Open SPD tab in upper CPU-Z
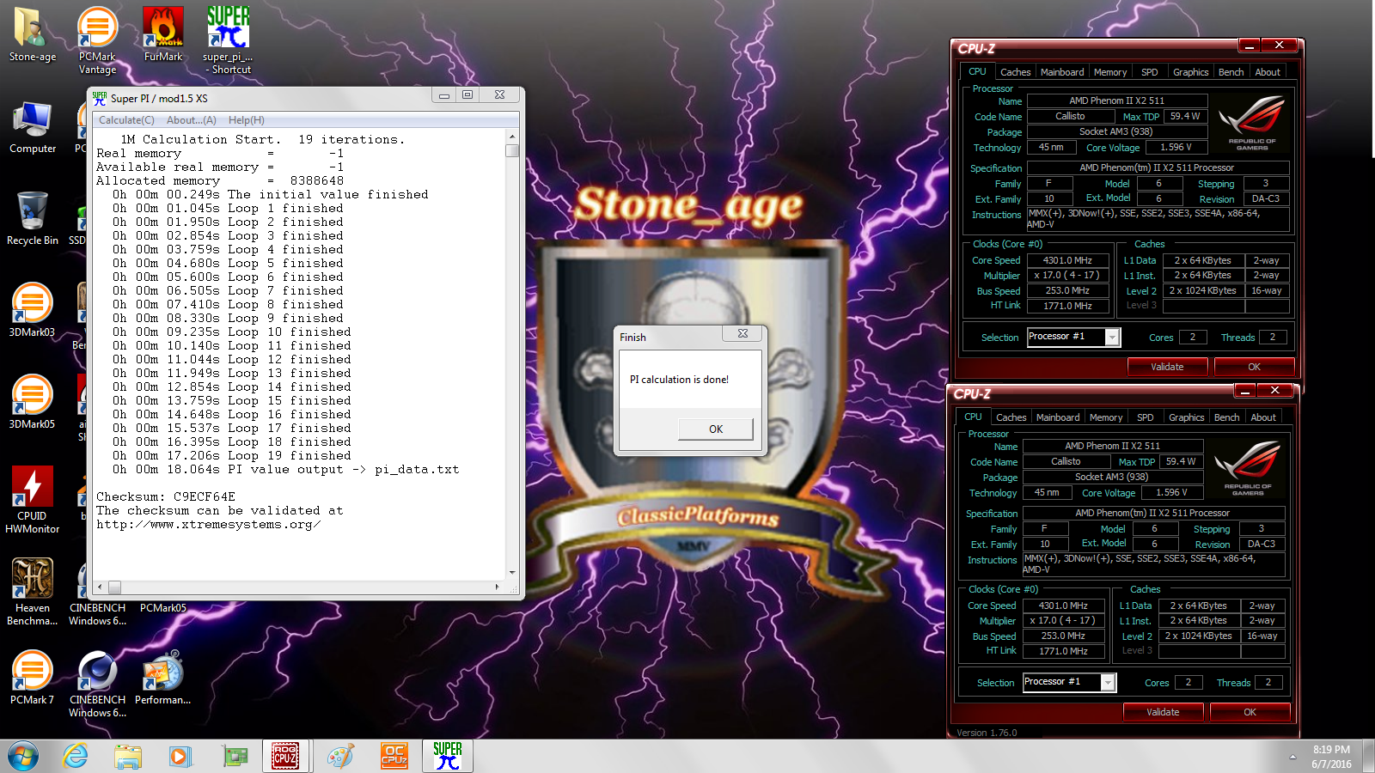The image size is (1375, 773). (1150, 72)
